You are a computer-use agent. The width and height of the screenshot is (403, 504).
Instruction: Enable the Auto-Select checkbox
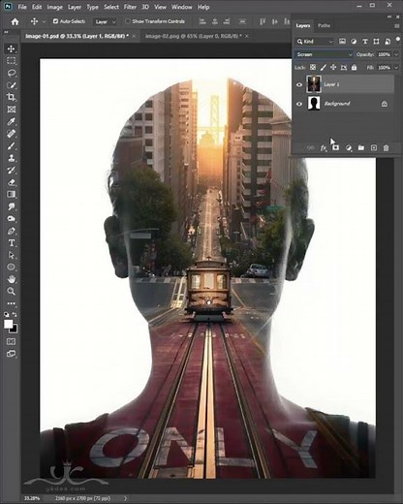tap(55, 21)
